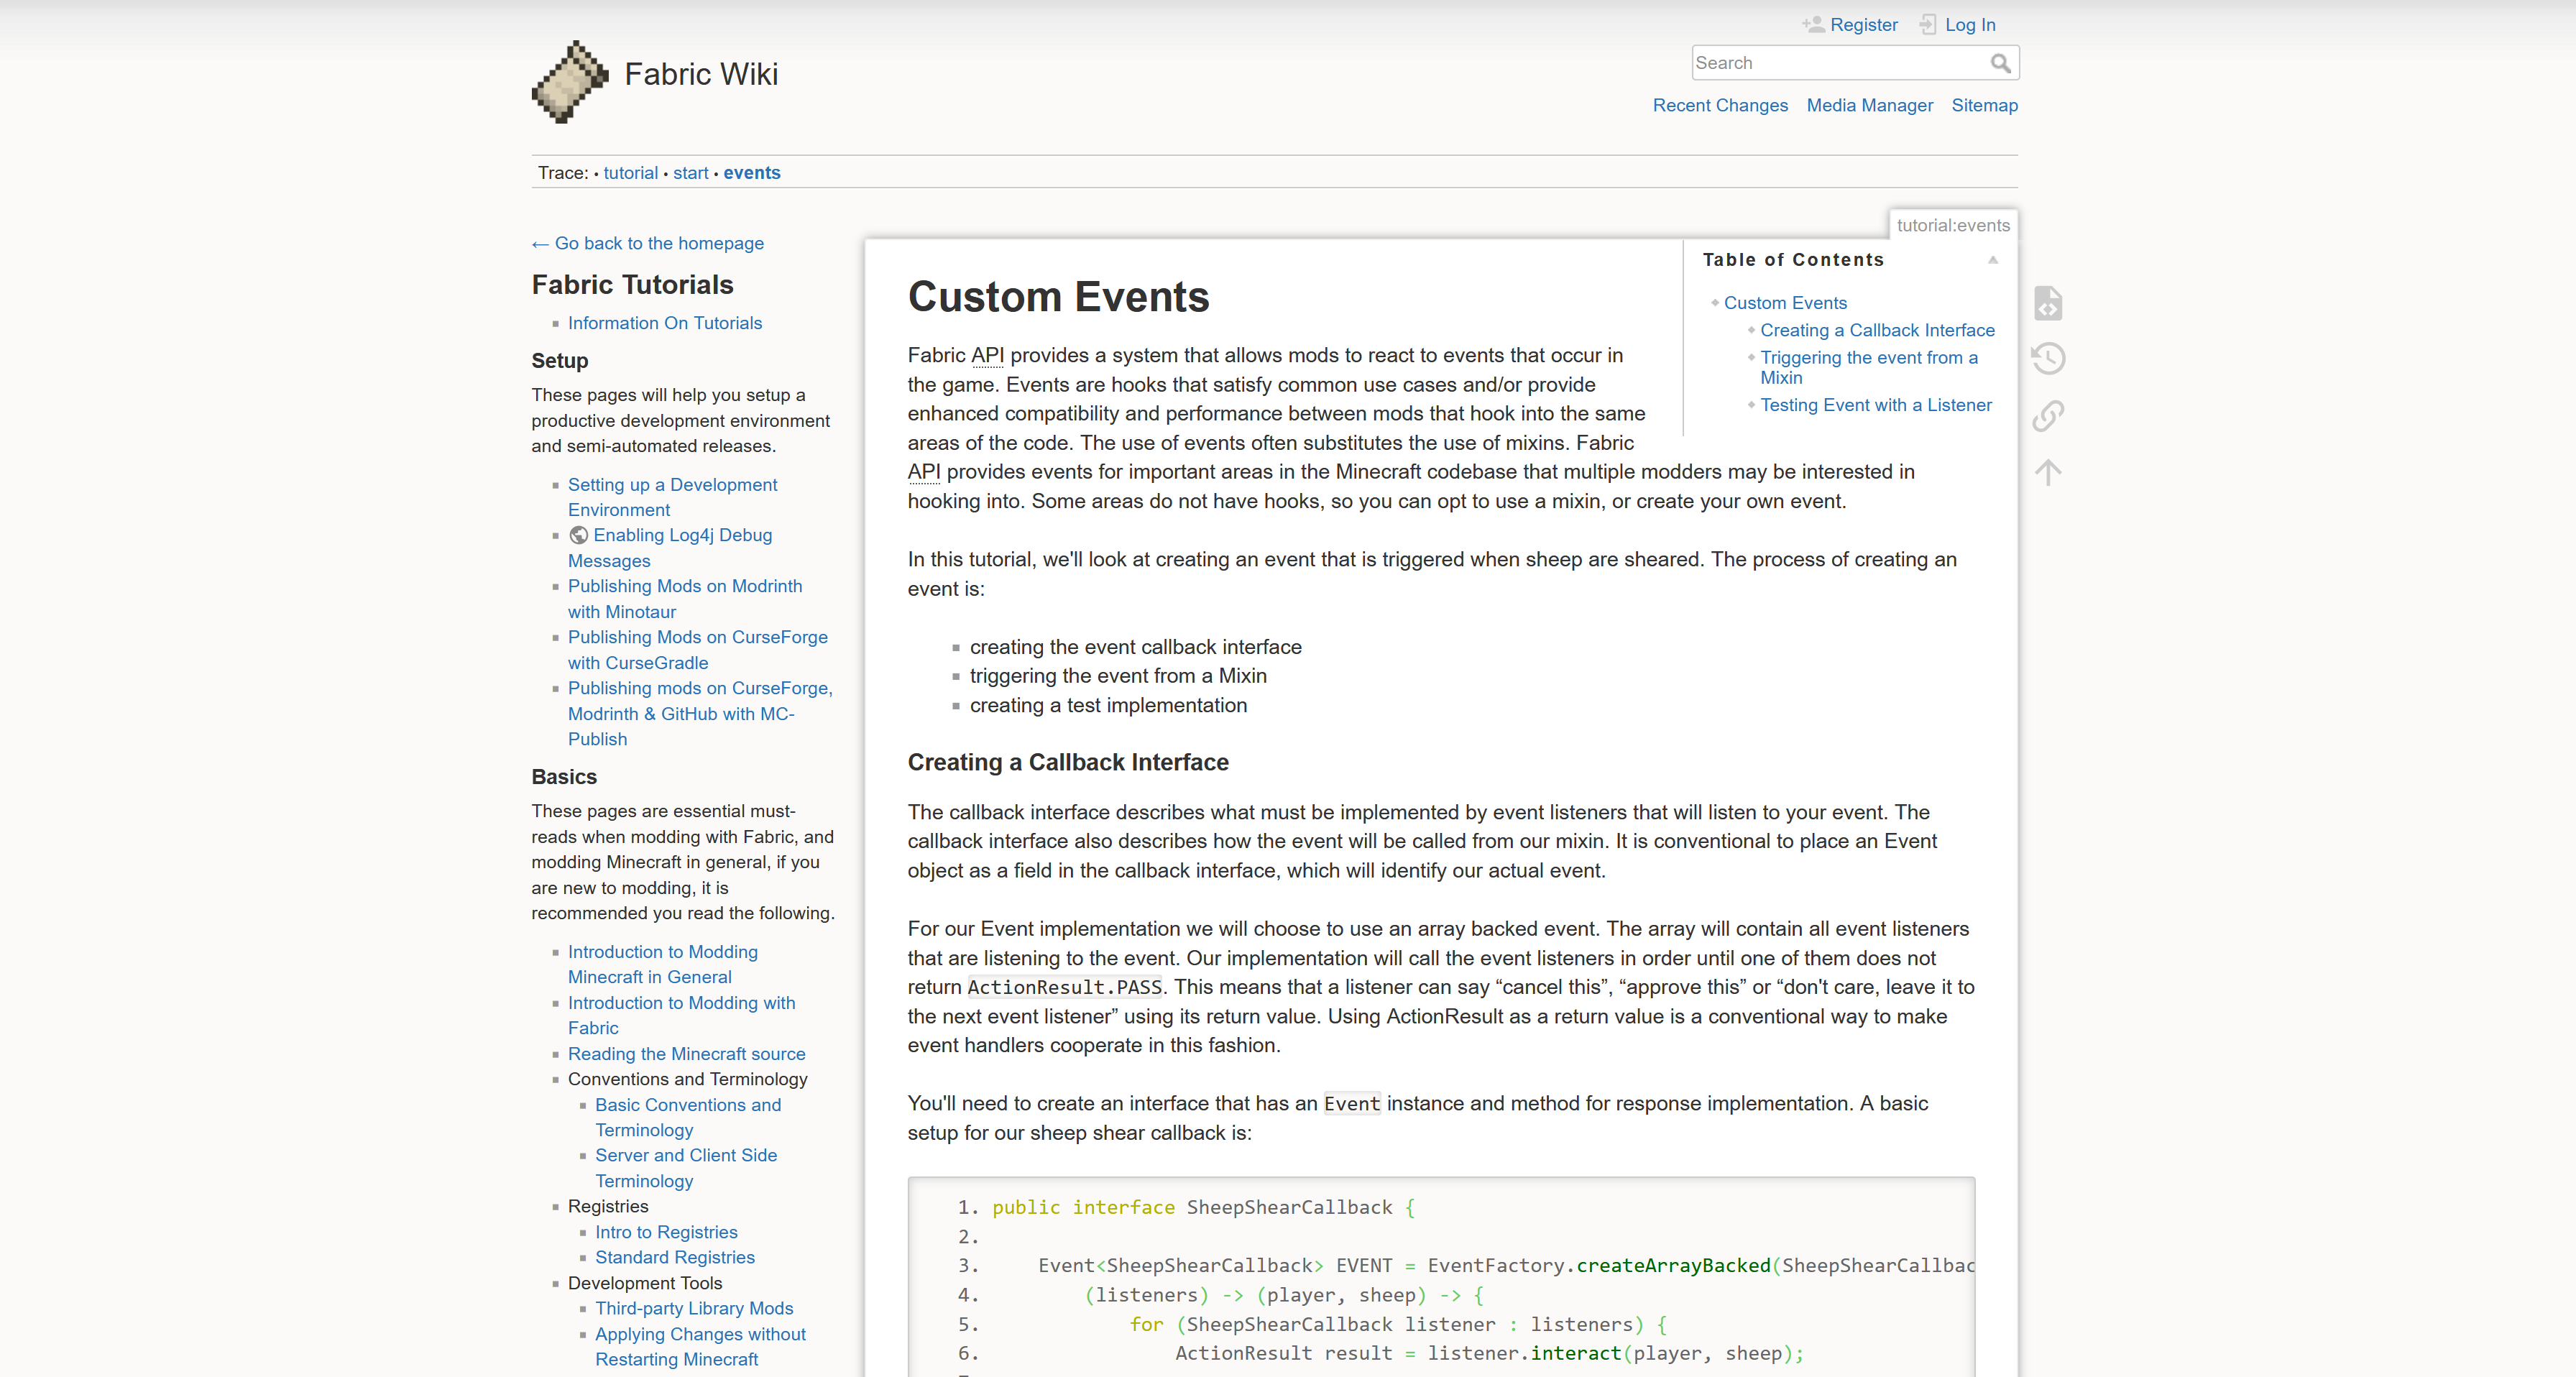Open Publishing mods with MC-Publish link
The height and width of the screenshot is (1377, 2576).
click(700, 714)
